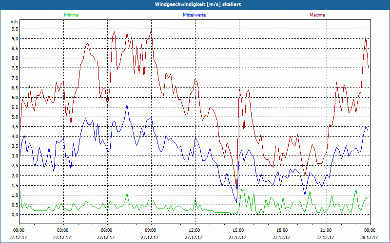Click the '21:00' time axis label

tap(327, 230)
